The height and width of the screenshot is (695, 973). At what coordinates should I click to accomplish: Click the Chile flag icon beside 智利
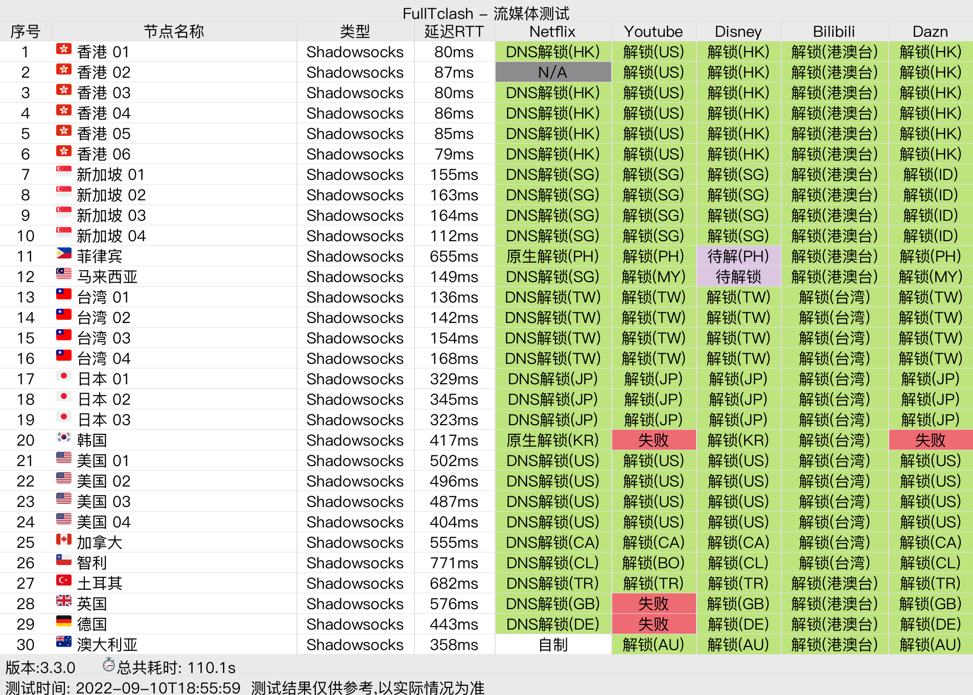[64, 560]
